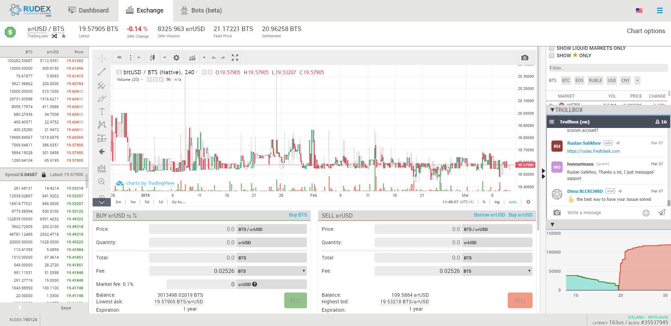The height and width of the screenshot is (326, 671).
Task: Favorite the bitUSD/BTS pair with star
Action: [64, 36]
